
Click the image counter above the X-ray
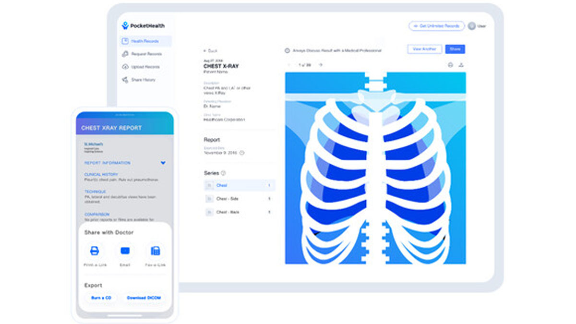(304, 65)
